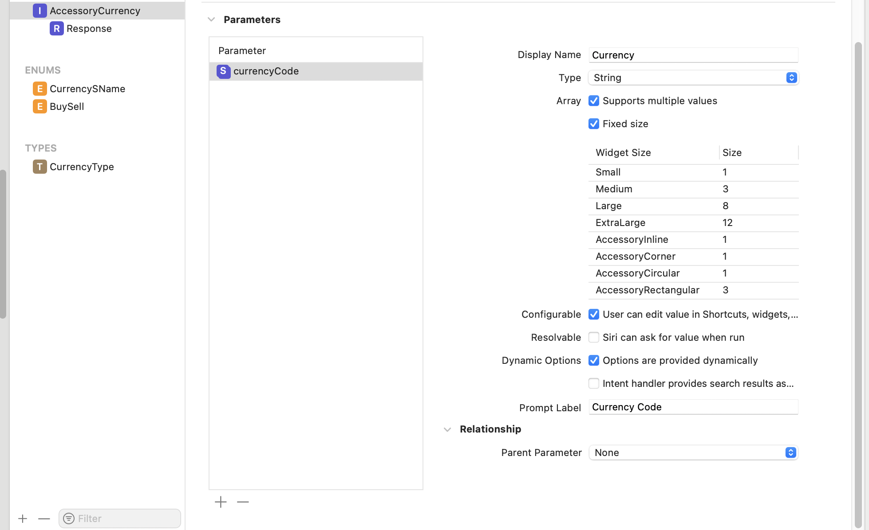Open the Parent Parameter dropdown
Image resolution: width=869 pixels, height=530 pixels.
pyautogui.click(x=693, y=452)
